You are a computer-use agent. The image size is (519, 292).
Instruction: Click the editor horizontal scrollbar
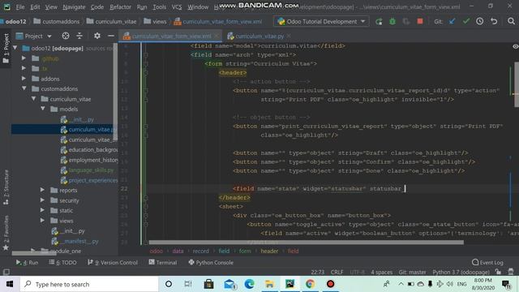[307, 243]
